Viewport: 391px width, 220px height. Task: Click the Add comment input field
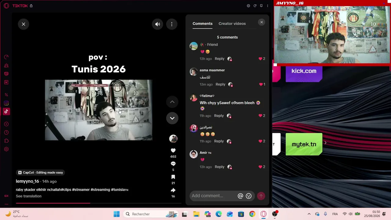pos(213,196)
